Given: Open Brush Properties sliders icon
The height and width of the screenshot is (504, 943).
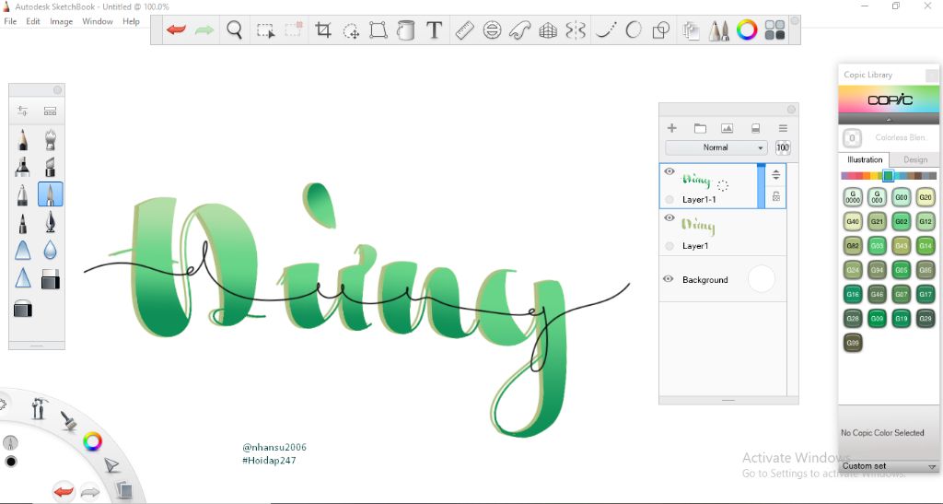Looking at the screenshot, I should coord(23,111).
